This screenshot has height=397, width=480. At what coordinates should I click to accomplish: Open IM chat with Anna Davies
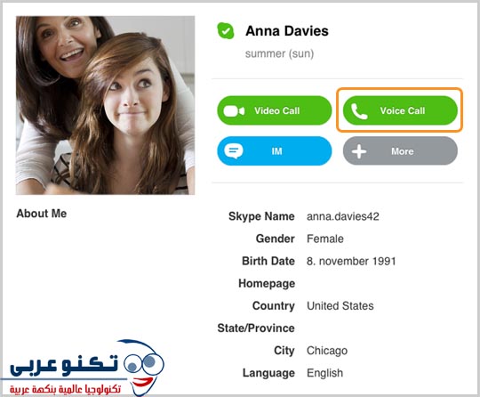(275, 151)
